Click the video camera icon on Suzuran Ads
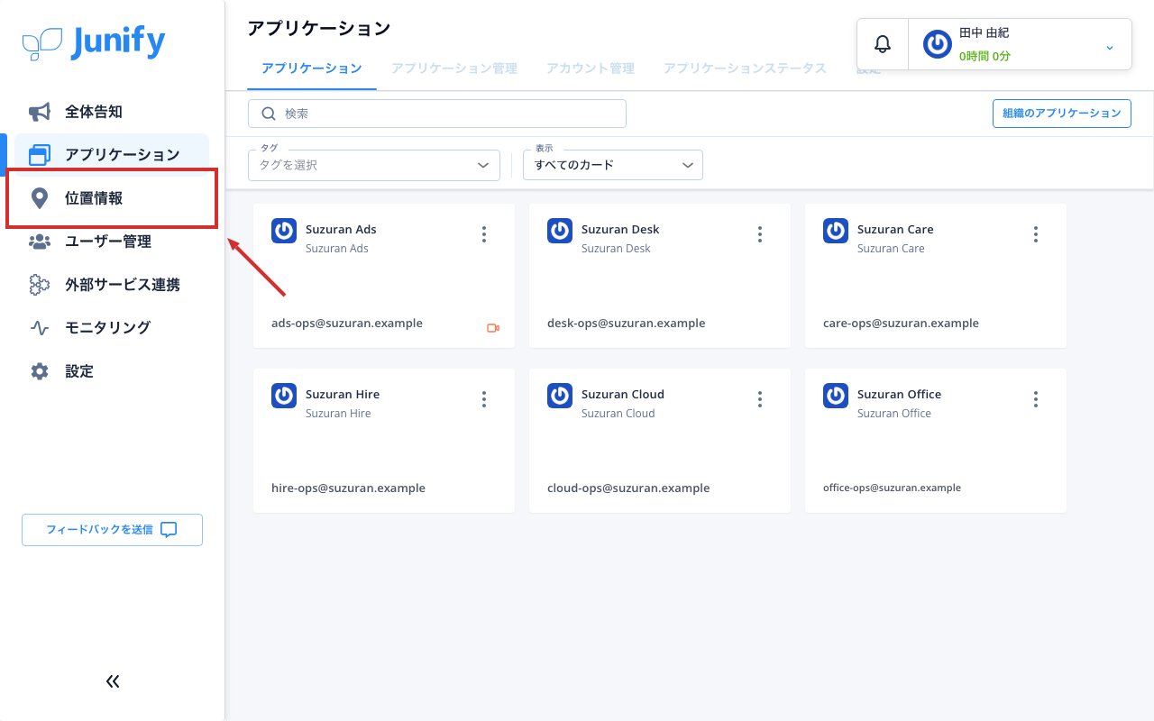The height and width of the screenshot is (721, 1154). [x=493, y=328]
